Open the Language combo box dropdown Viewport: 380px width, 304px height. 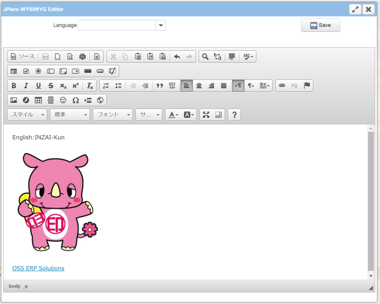160,25
